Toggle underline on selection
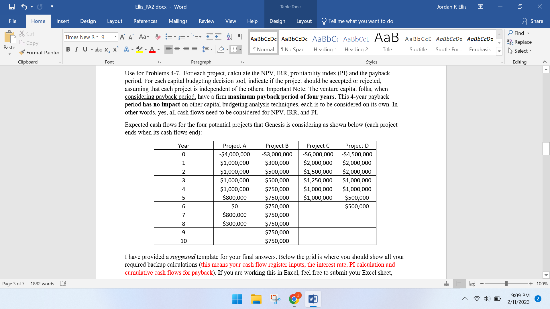 pos(85,49)
